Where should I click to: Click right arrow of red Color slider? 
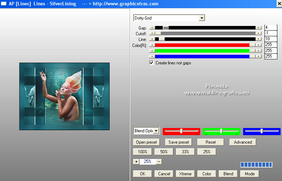point(259,45)
